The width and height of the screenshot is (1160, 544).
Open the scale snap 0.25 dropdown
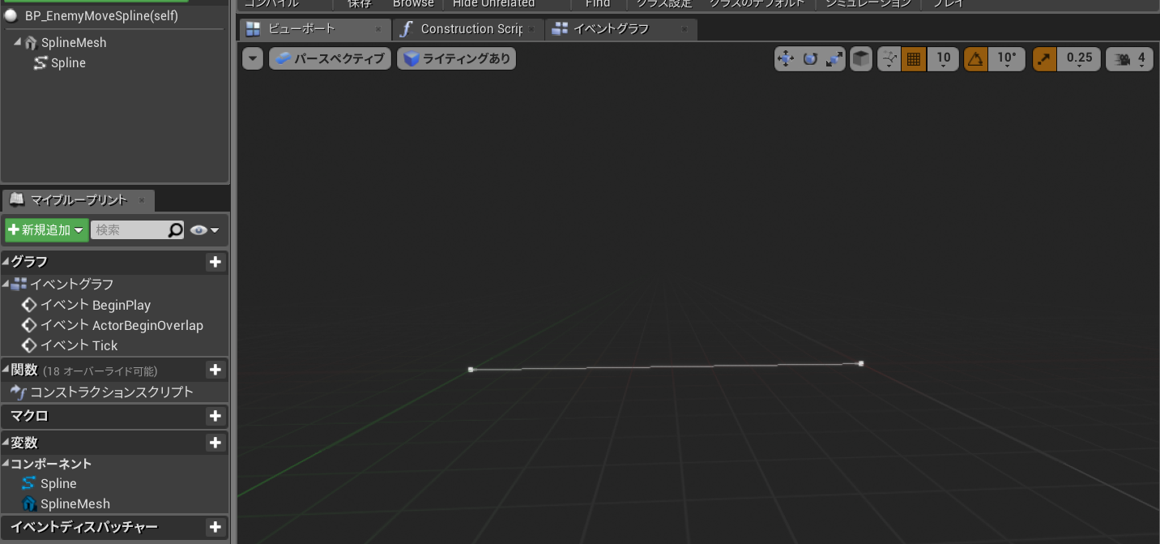tap(1079, 58)
